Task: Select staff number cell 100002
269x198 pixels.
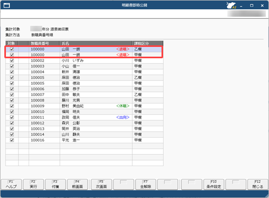Action: tap(44, 60)
